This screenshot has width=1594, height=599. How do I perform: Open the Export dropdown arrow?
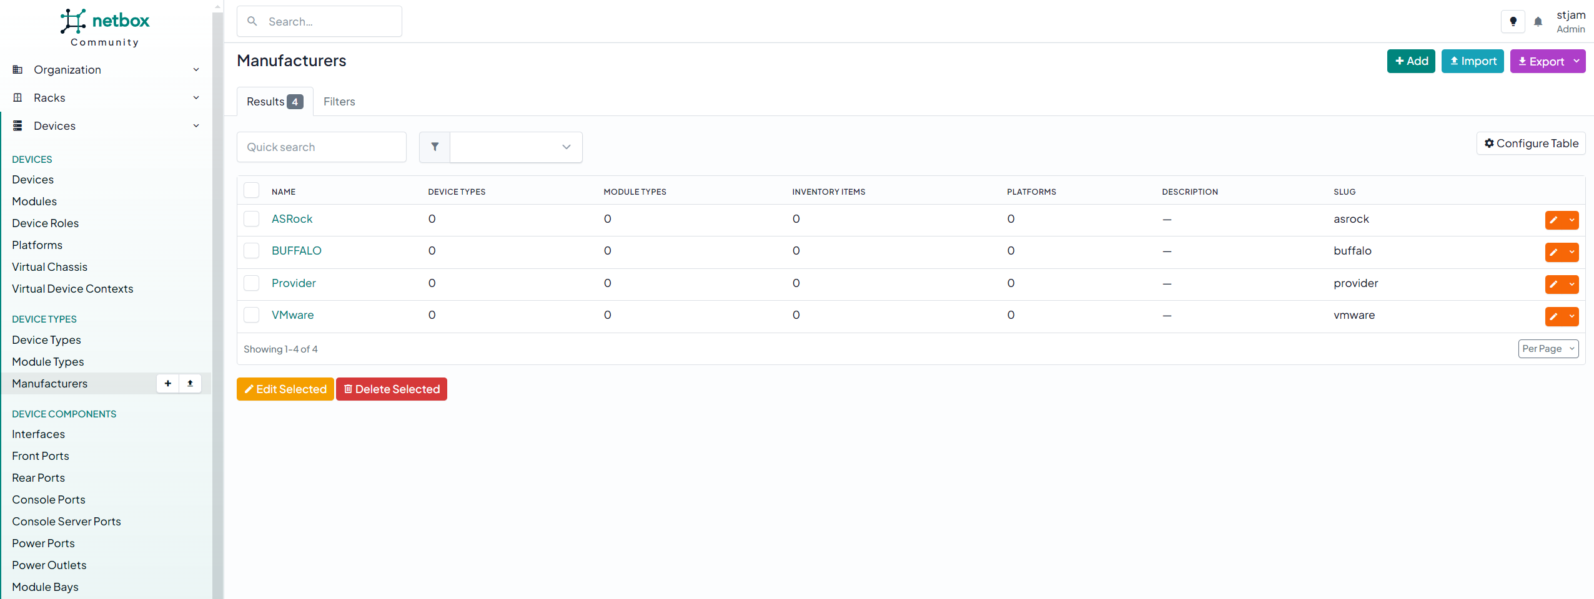click(1577, 61)
